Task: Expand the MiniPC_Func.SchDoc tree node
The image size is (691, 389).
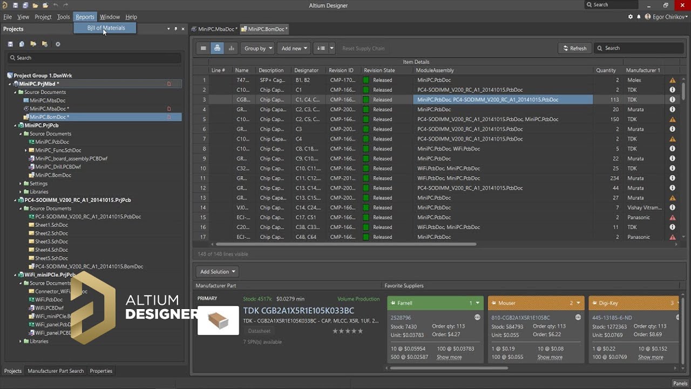Action: click(25, 150)
